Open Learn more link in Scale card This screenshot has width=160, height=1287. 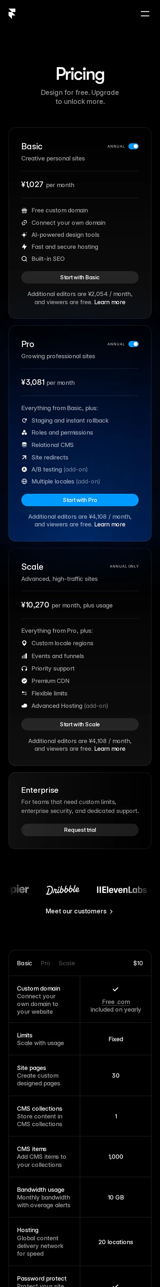(x=110, y=749)
